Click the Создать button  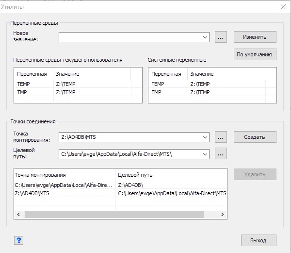coord(255,137)
